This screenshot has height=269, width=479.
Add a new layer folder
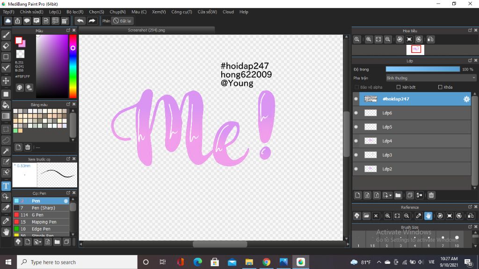point(398,195)
